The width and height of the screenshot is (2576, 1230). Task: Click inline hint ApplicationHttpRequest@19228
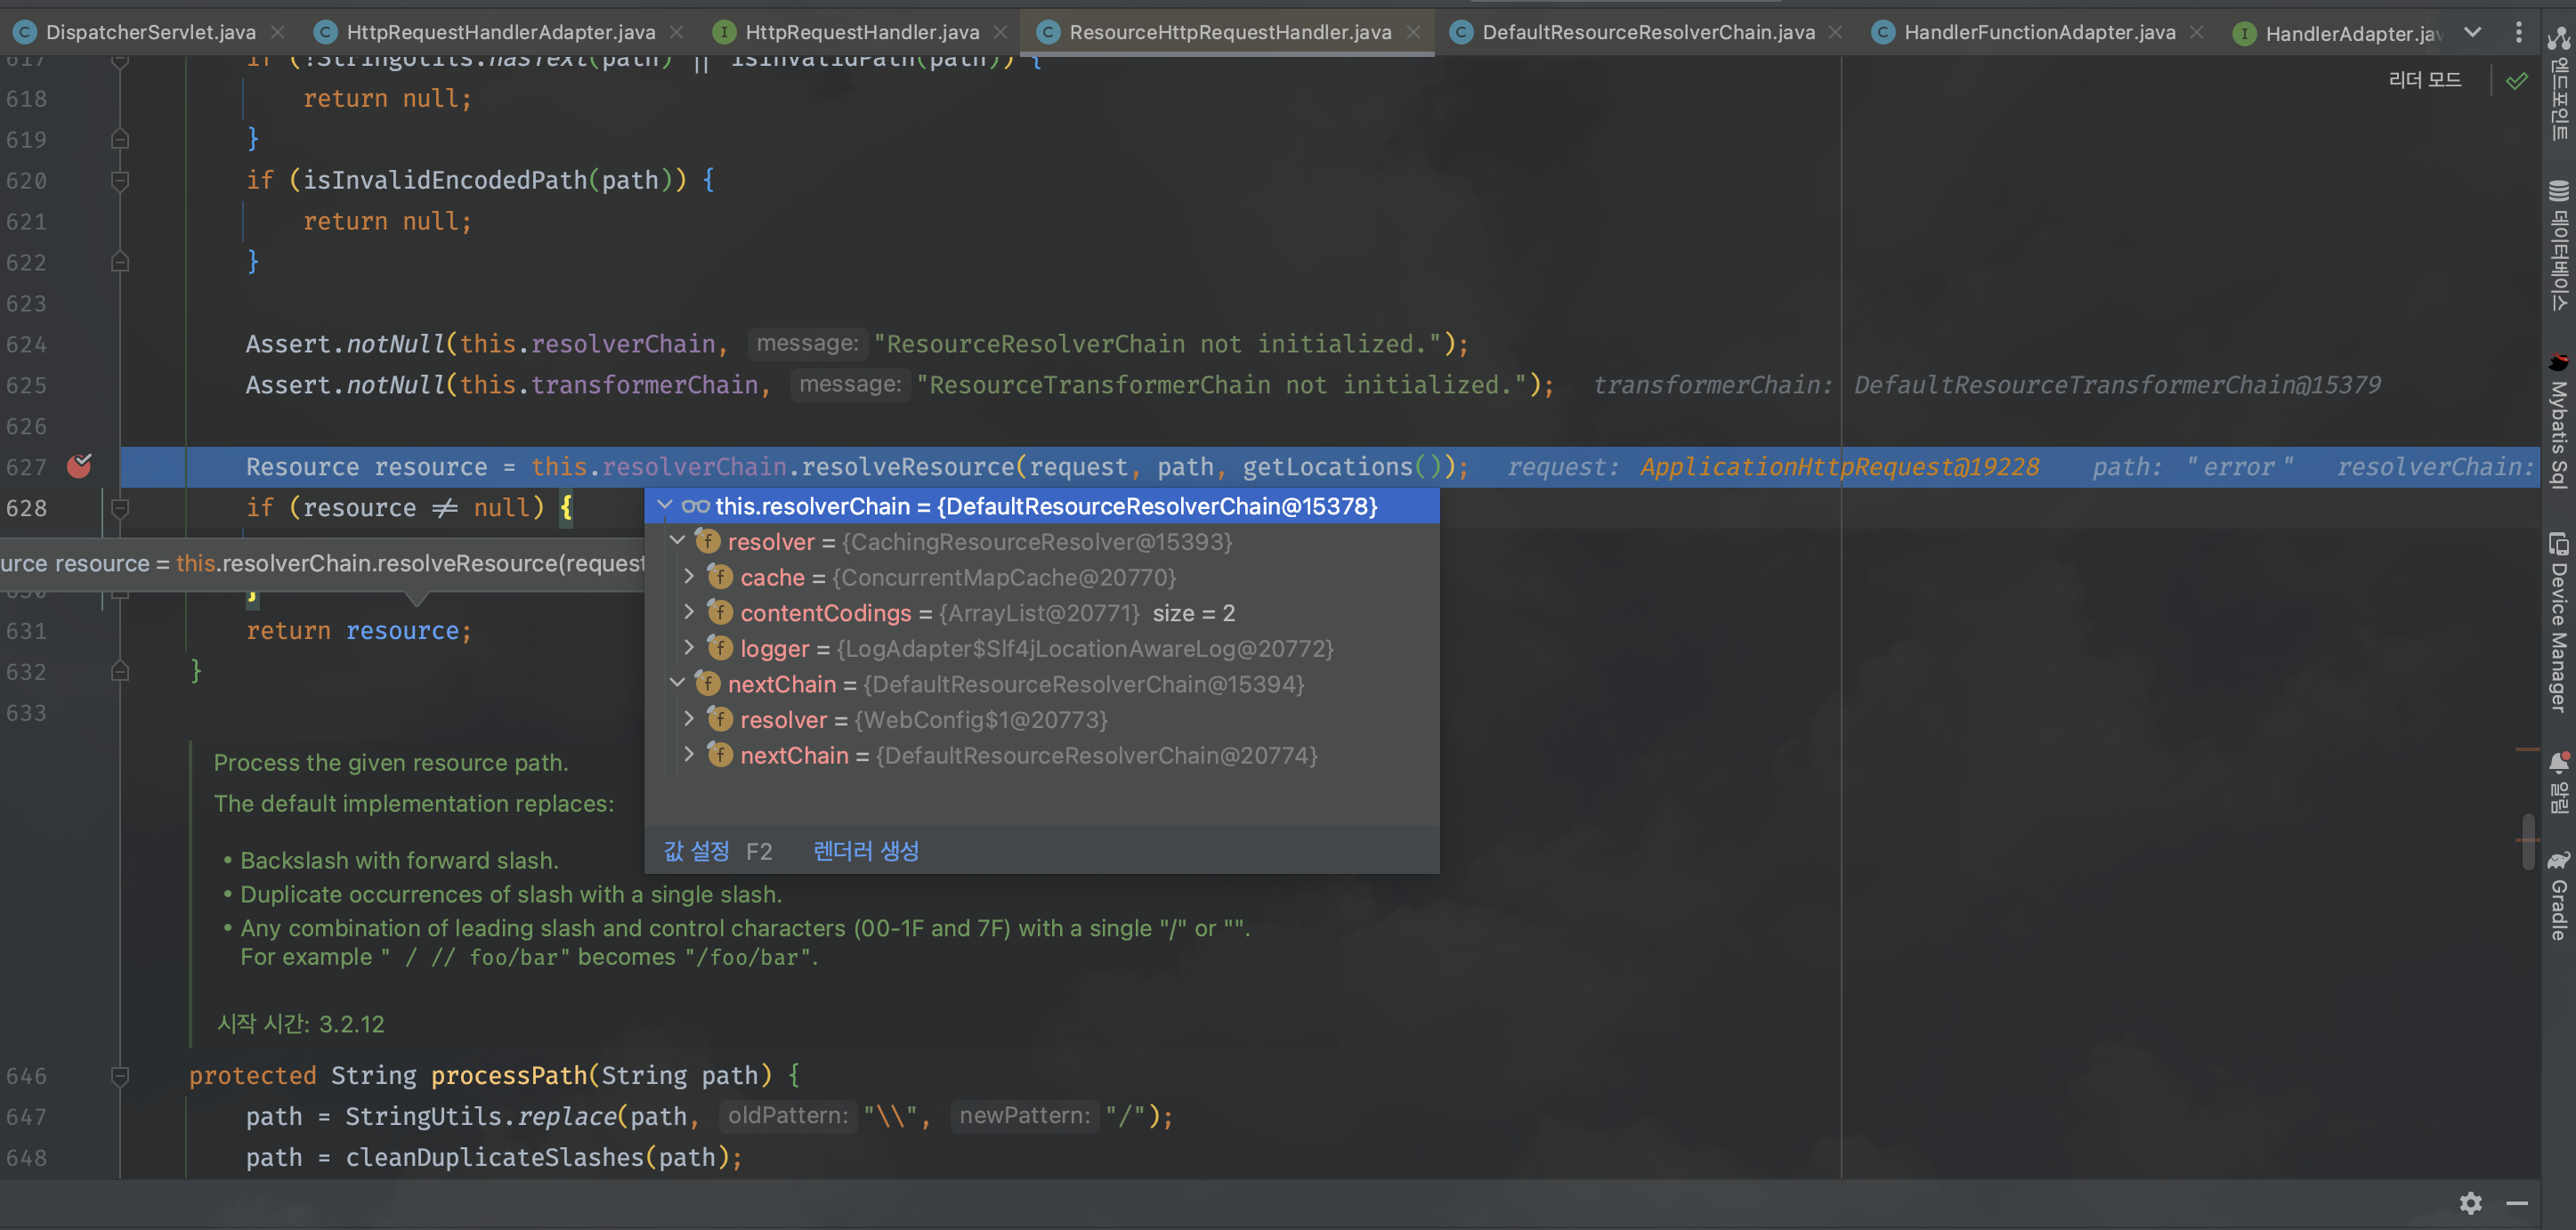point(1839,467)
